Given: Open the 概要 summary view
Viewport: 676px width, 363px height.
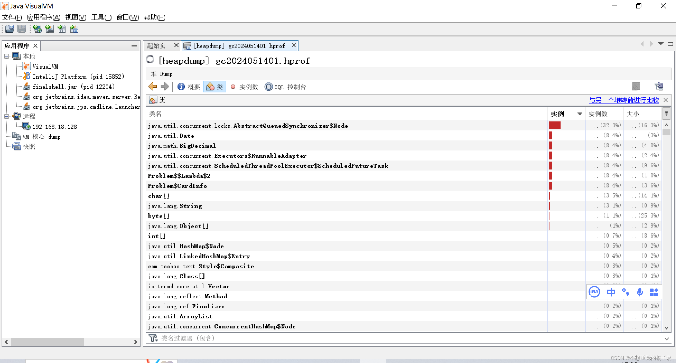Looking at the screenshot, I should pos(189,87).
